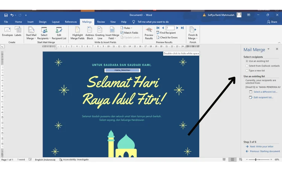282x188 pixels.
Task: Switch to the Design tab
Action: click(x=42, y=22)
